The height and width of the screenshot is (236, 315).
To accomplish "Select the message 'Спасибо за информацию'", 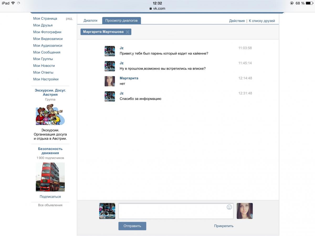I will (140, 99).
